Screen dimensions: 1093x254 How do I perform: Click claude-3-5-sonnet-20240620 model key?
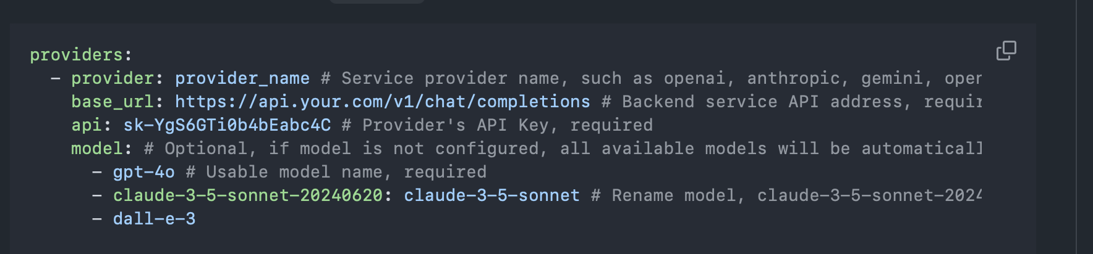tap(247, 195)
